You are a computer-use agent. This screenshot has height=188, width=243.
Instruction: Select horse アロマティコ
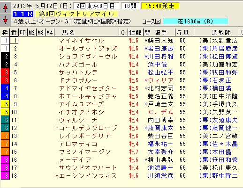78,144
